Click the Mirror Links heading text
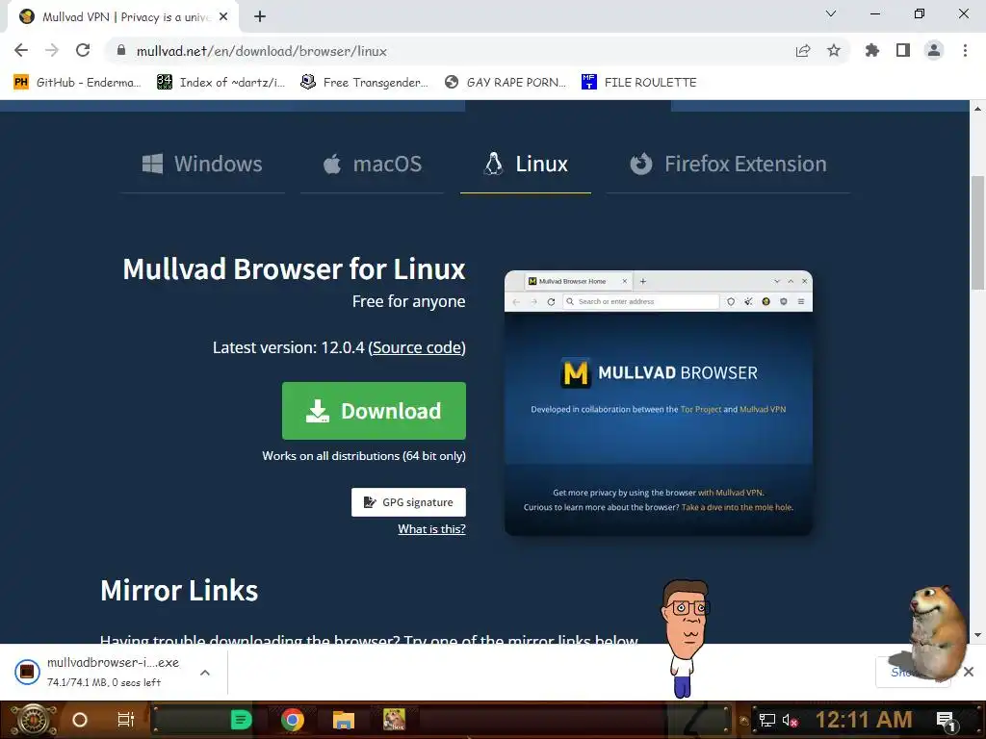This screenshot has width=986, height=739. (179, 591)
